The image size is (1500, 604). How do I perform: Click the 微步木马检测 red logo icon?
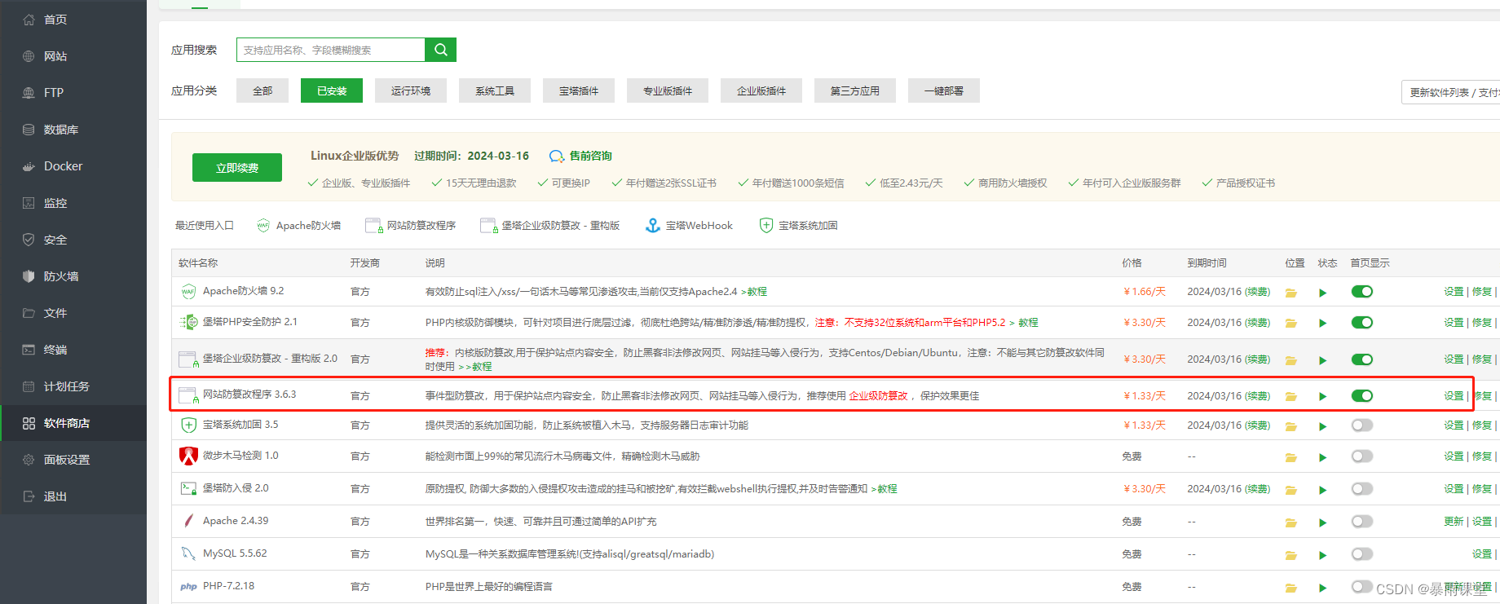(188, 456)
